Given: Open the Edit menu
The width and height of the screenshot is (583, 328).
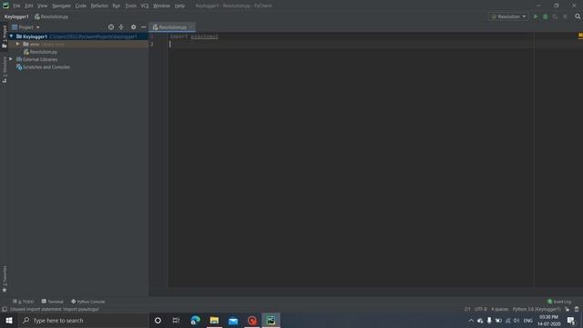Looking at the screenshot, I should (x=29, y=6).
